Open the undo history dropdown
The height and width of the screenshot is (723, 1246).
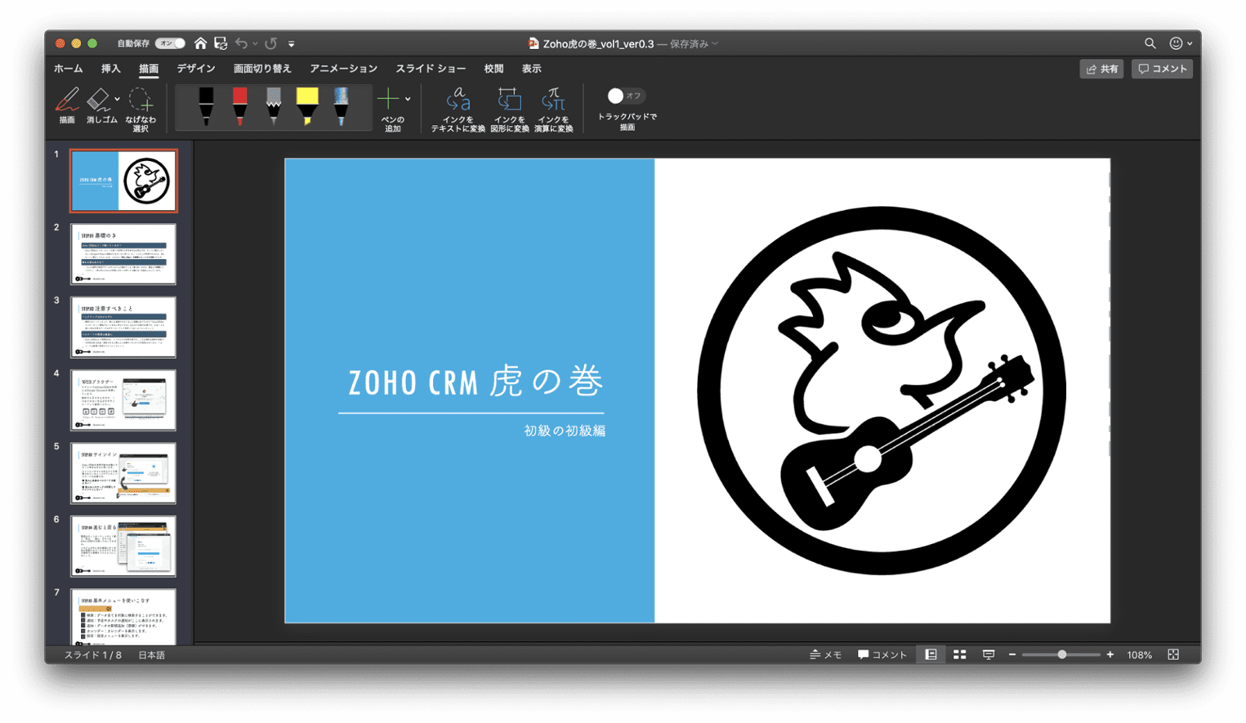(255, 44)
